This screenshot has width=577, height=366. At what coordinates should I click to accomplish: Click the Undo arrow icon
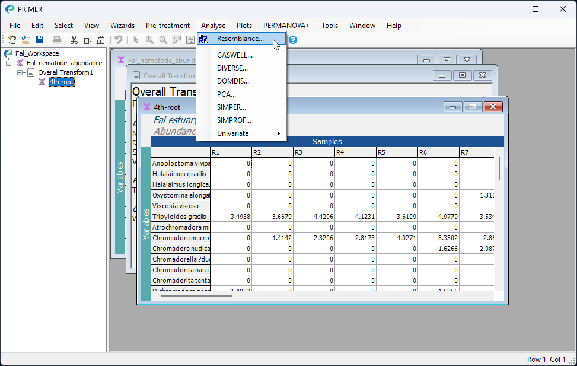click(x=119, y=40)
